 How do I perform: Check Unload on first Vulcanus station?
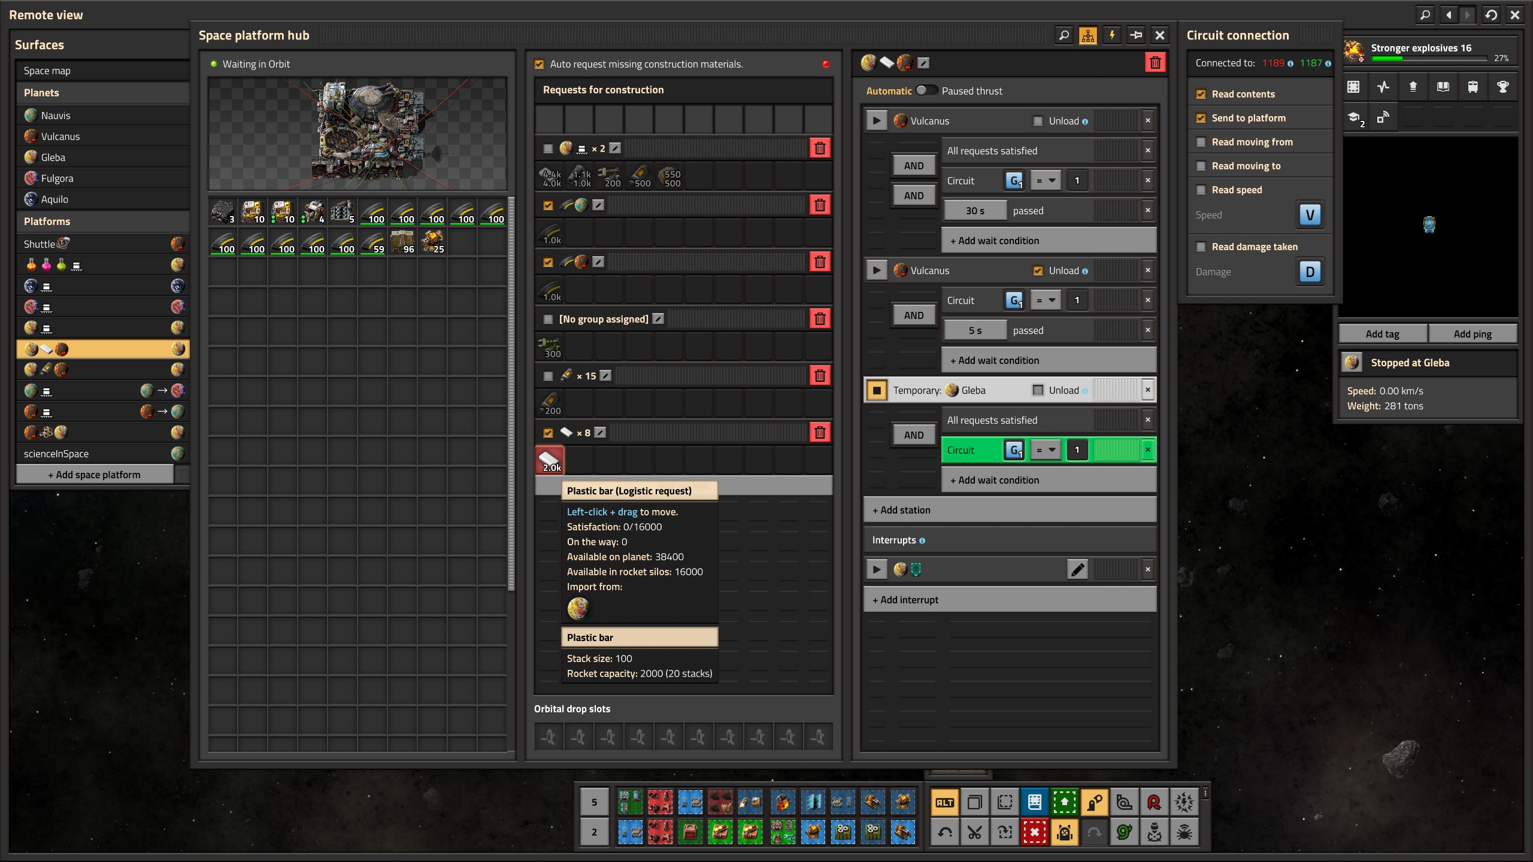coord(1038,121)
